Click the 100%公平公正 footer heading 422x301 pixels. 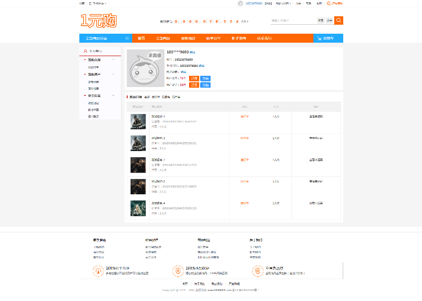(x=118, y=268)
